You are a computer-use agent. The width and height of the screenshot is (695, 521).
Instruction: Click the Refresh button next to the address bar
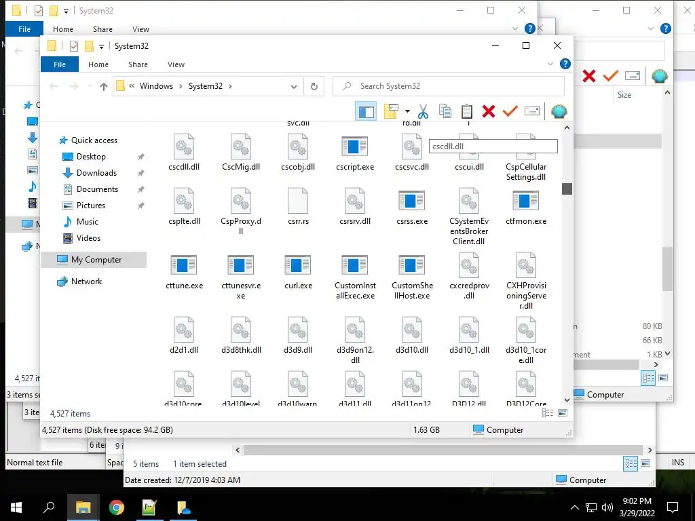click(x=314, y=86)
